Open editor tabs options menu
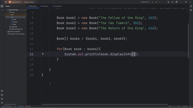Image resolution: width=193 pixels, height=108 pixels. pyautogui.click(x=187, y=6)
